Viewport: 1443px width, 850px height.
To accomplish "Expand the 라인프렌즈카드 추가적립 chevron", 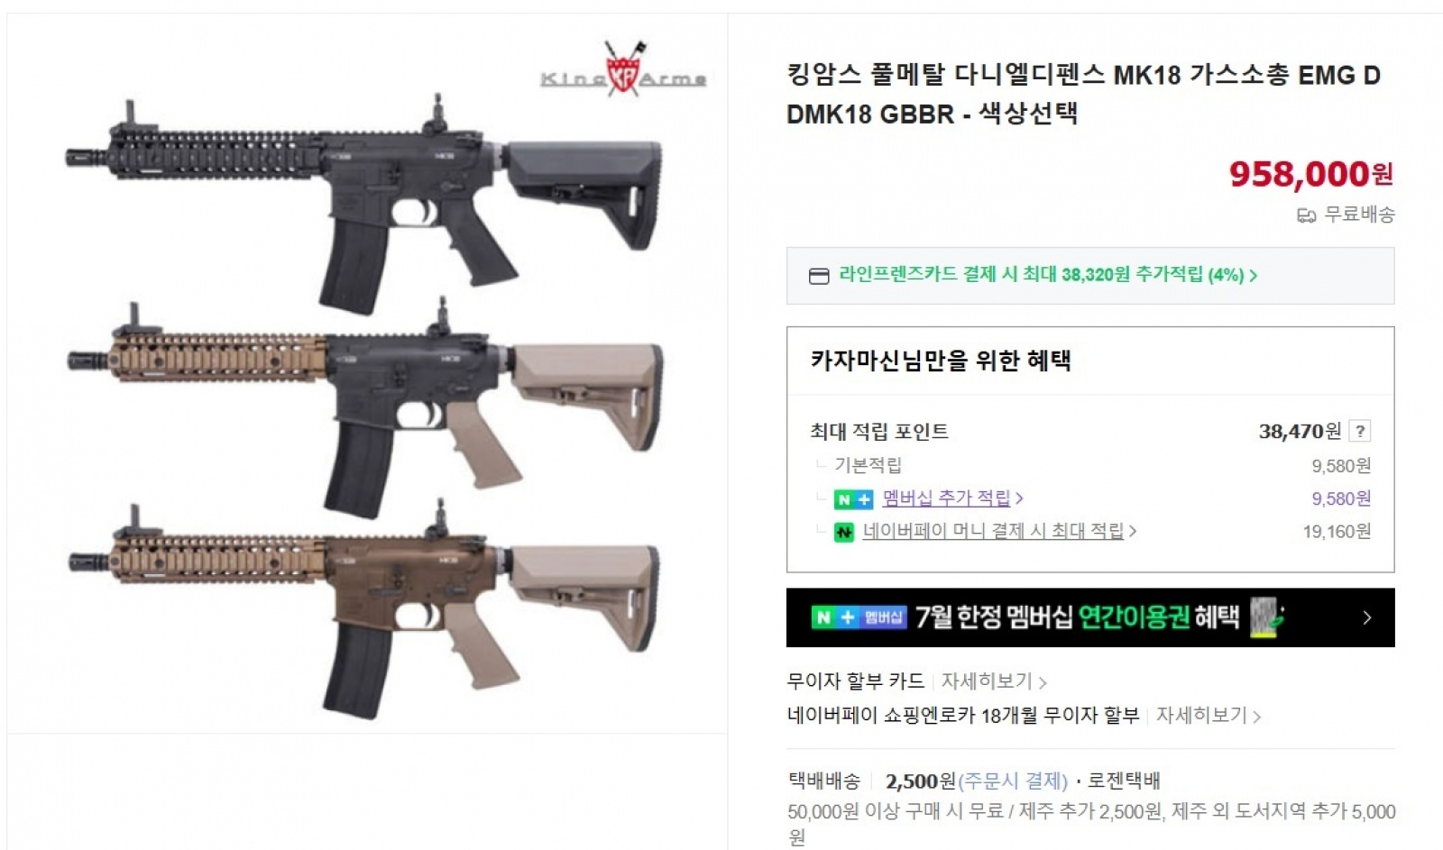I will 1254,276.
